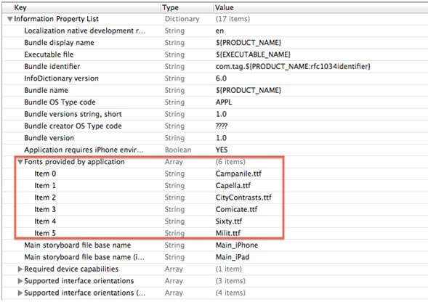Click the com.tag bundle identifier value

click(x=293, y=67)
